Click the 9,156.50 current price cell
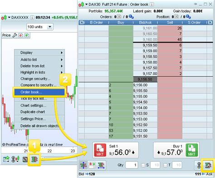Viewport: 215px width, 178px height. pos(145,80)
